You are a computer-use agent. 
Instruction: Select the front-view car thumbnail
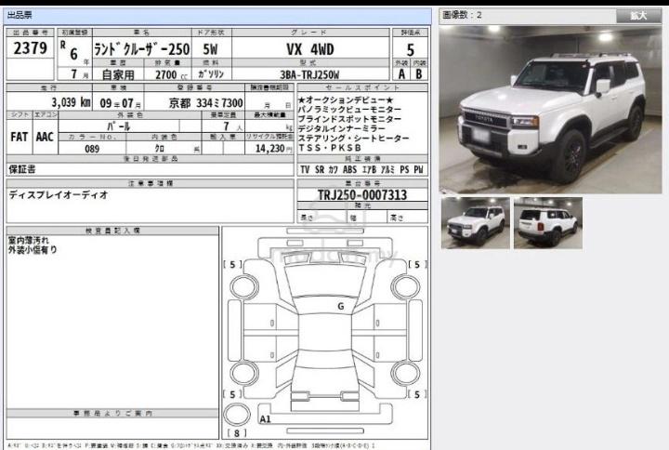click(473, 222)
